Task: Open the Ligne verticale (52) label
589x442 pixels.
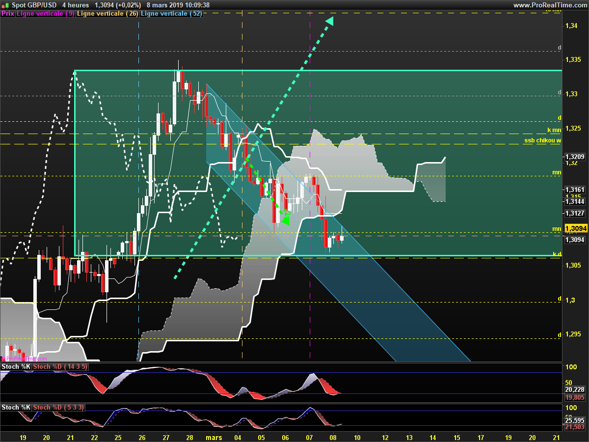Action: click(x=171, y=14)
